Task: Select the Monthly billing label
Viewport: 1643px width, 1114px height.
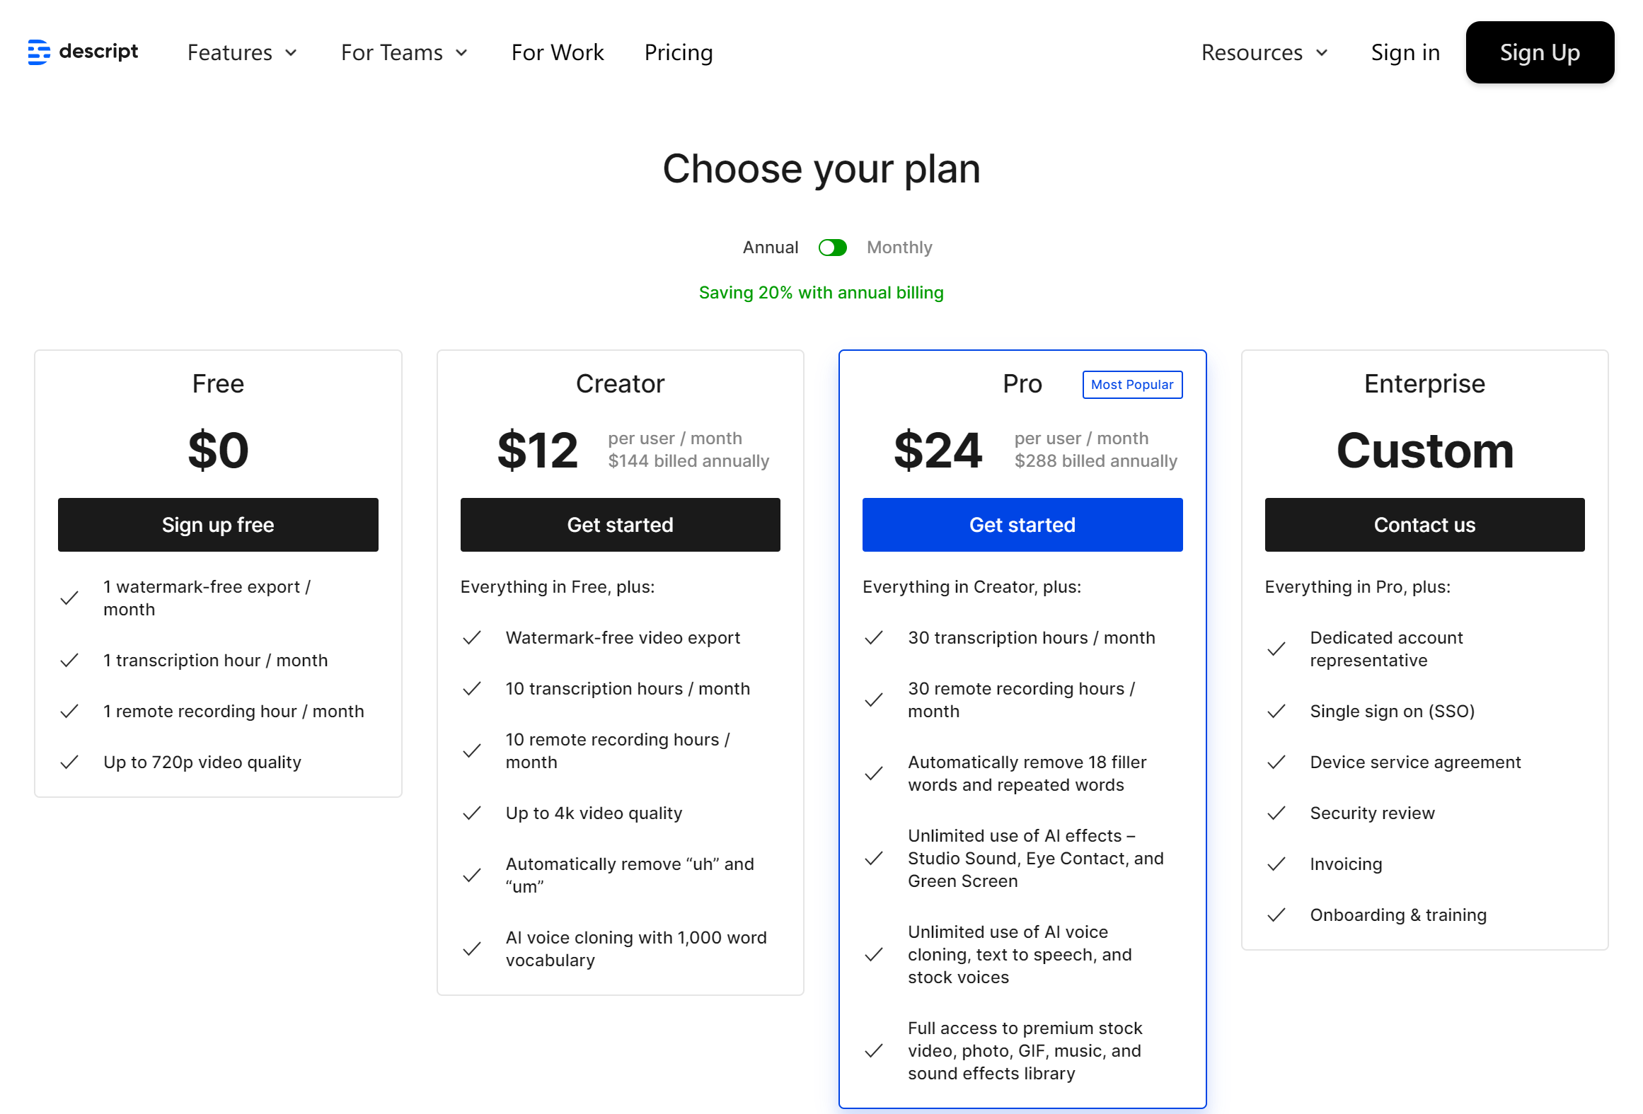Action: [x=899, y=248]
